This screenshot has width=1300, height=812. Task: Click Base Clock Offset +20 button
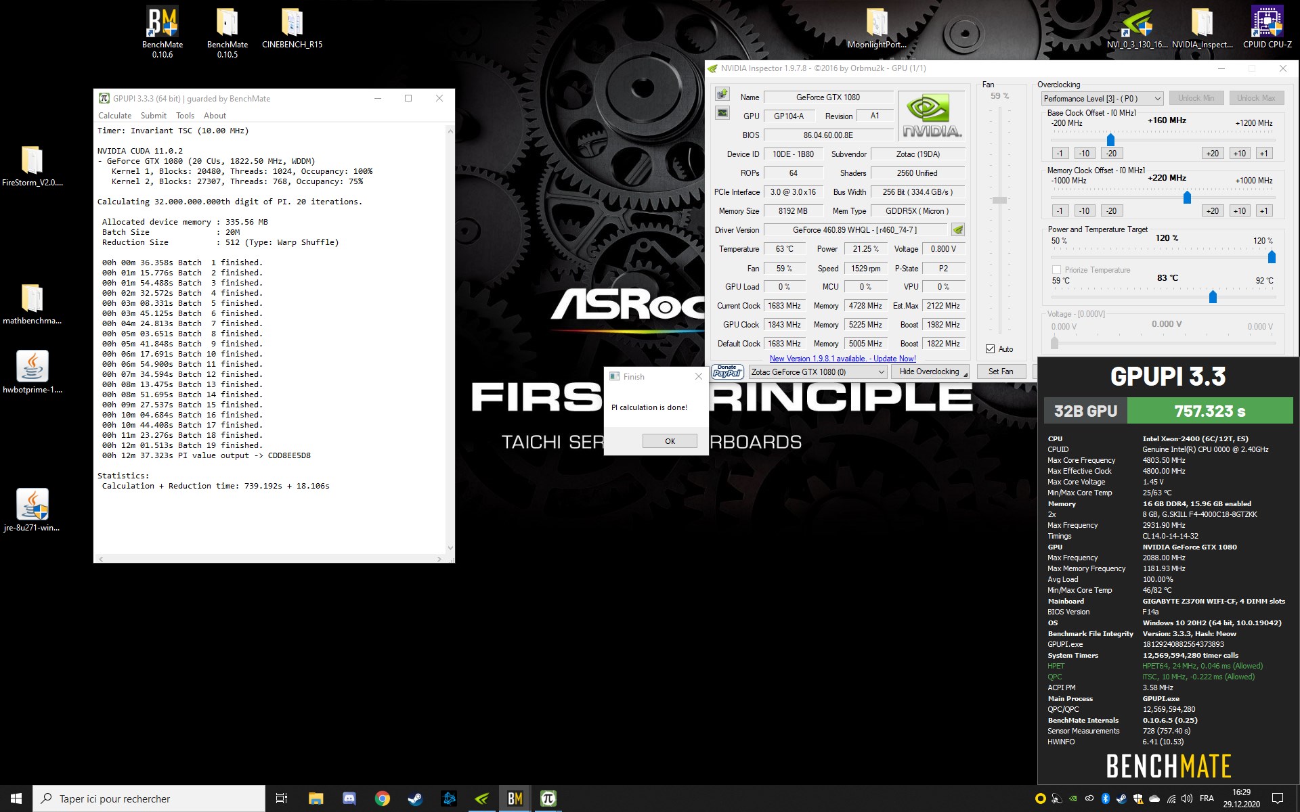[x=1213, y=154]
